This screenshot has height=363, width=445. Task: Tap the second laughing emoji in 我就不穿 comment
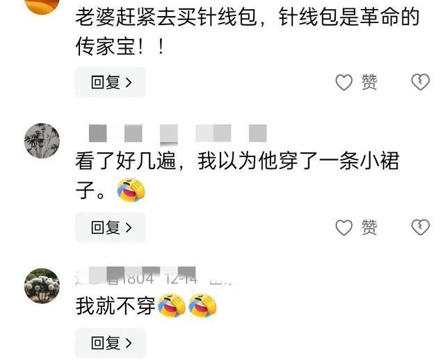(x=202, y=305)
